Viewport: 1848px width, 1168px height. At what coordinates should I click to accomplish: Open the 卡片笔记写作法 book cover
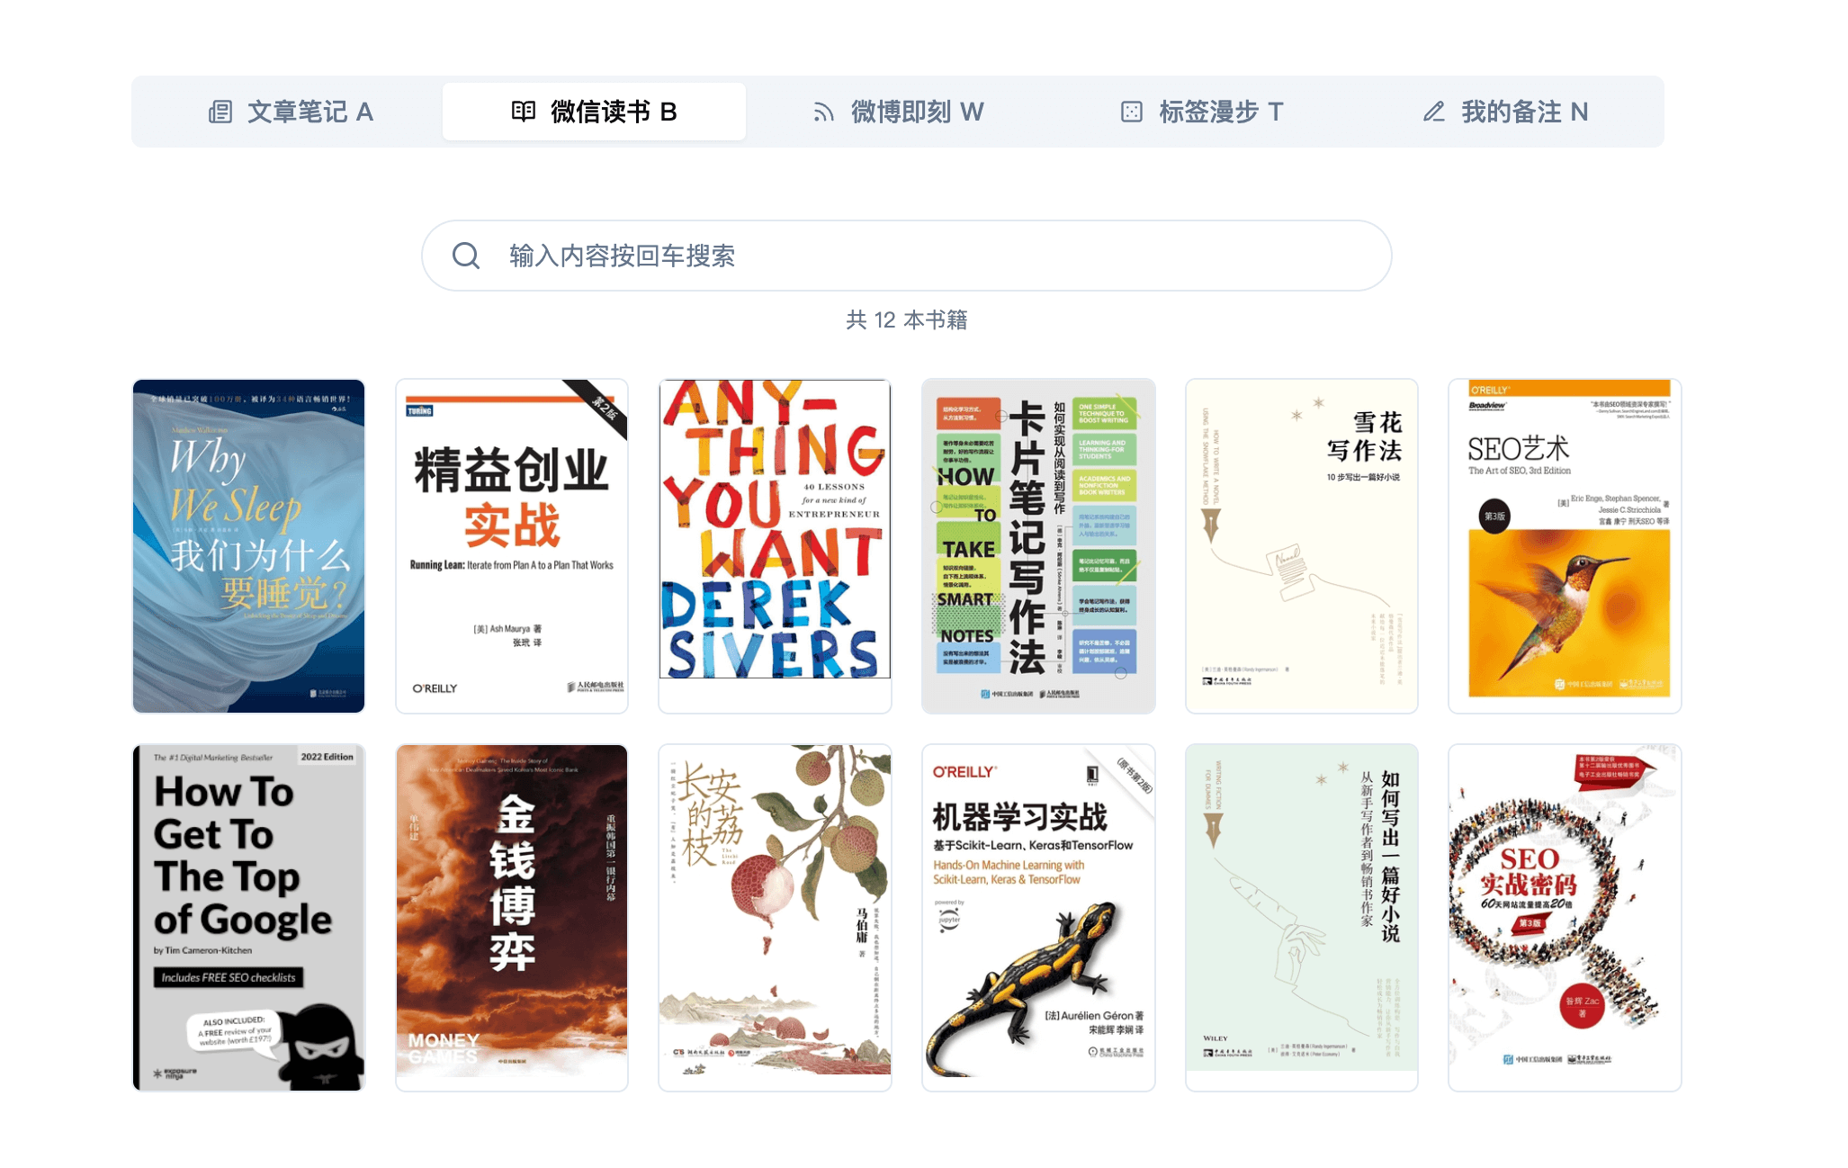click(x=1038, y=546)
